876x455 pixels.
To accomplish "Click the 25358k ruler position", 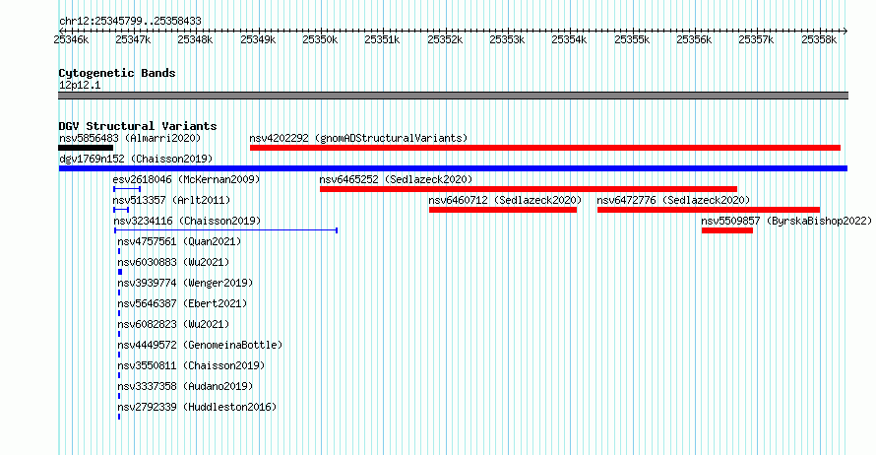I will (820, 39).
